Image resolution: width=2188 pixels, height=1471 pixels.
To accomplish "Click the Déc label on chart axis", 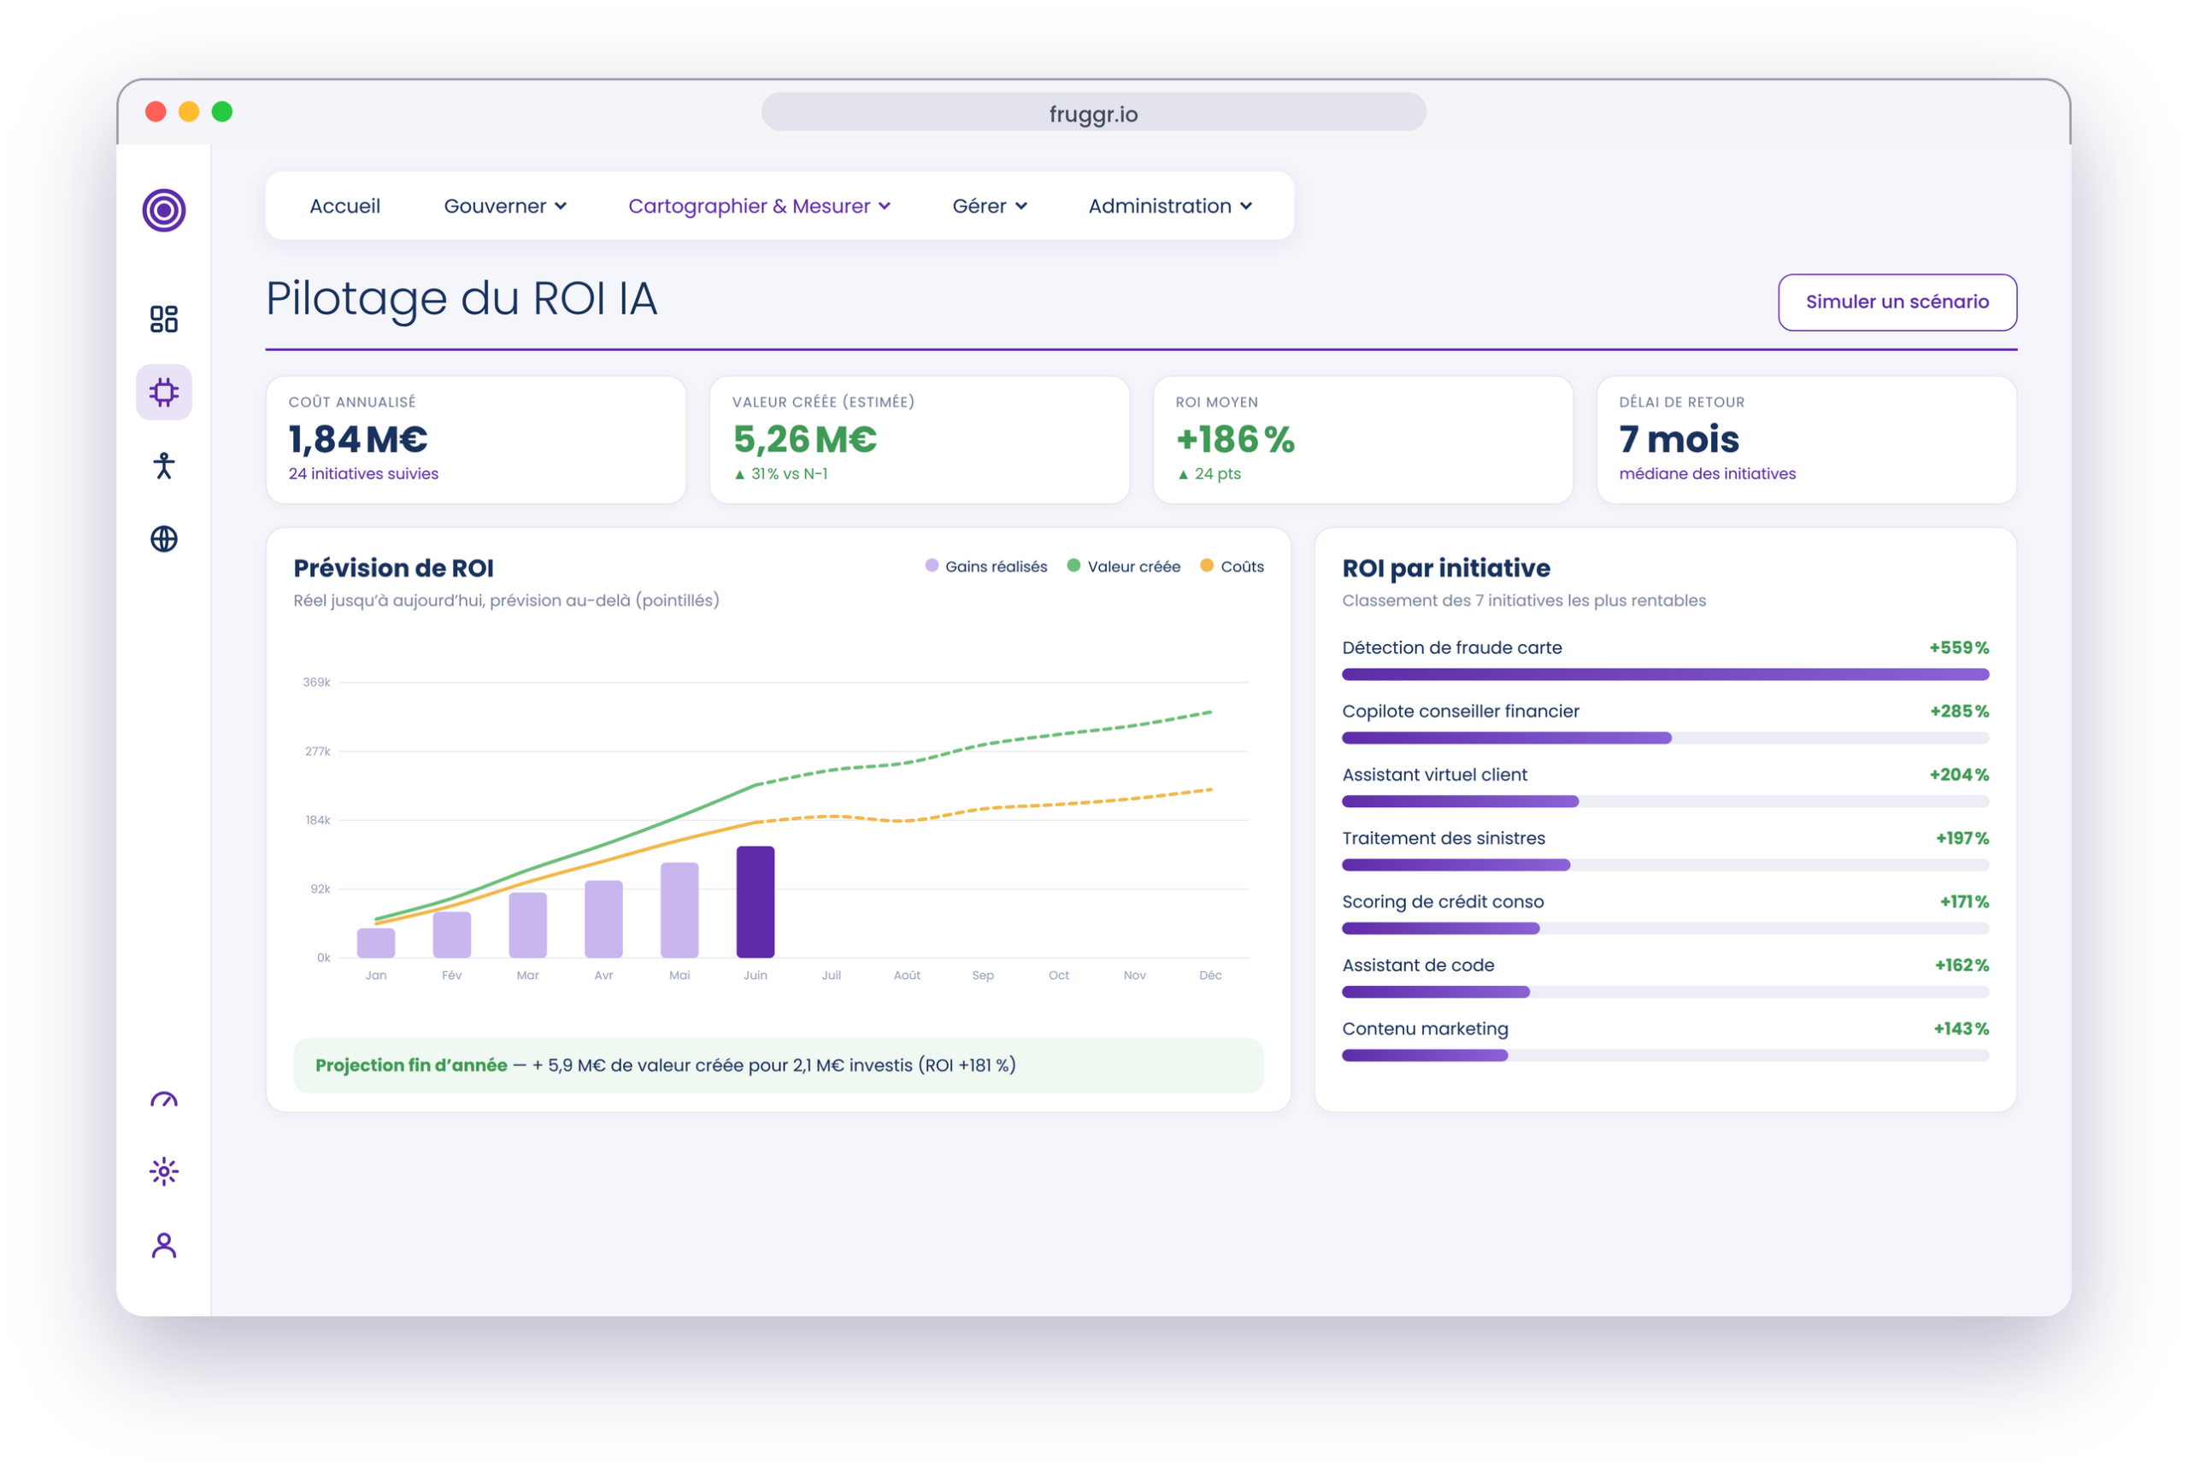I will tap(1210, 976).
